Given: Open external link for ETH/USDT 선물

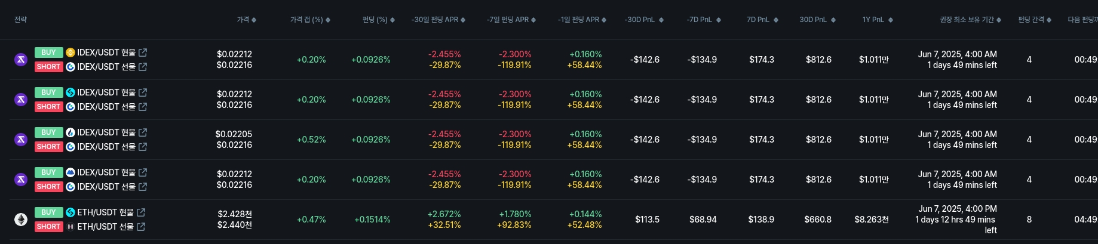Looking at the screenshot, I should [x=141, y=227].
